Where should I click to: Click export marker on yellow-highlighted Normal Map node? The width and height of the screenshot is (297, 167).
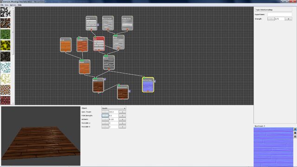(155, 81)
